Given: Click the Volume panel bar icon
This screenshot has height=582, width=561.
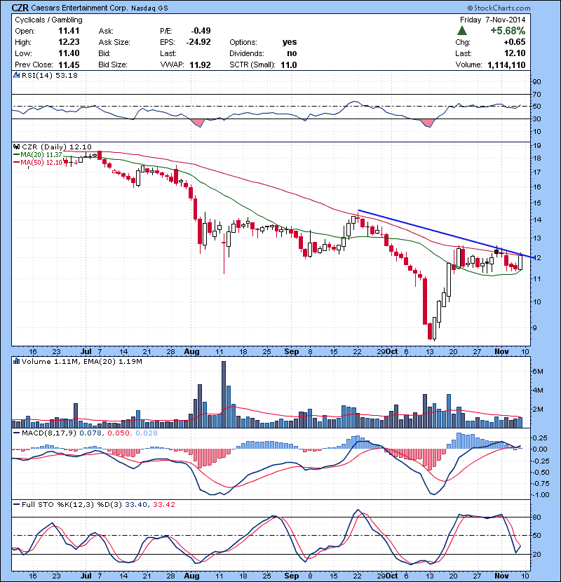Looking at the screenshot, I should [x=16, y=361].
